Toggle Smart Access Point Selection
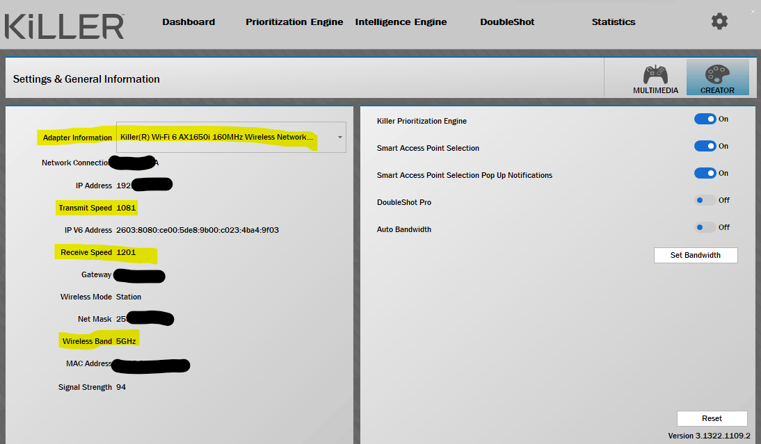The width and height of the screenshot is (761, 444). pyautogui.click(x=705, y=146)
